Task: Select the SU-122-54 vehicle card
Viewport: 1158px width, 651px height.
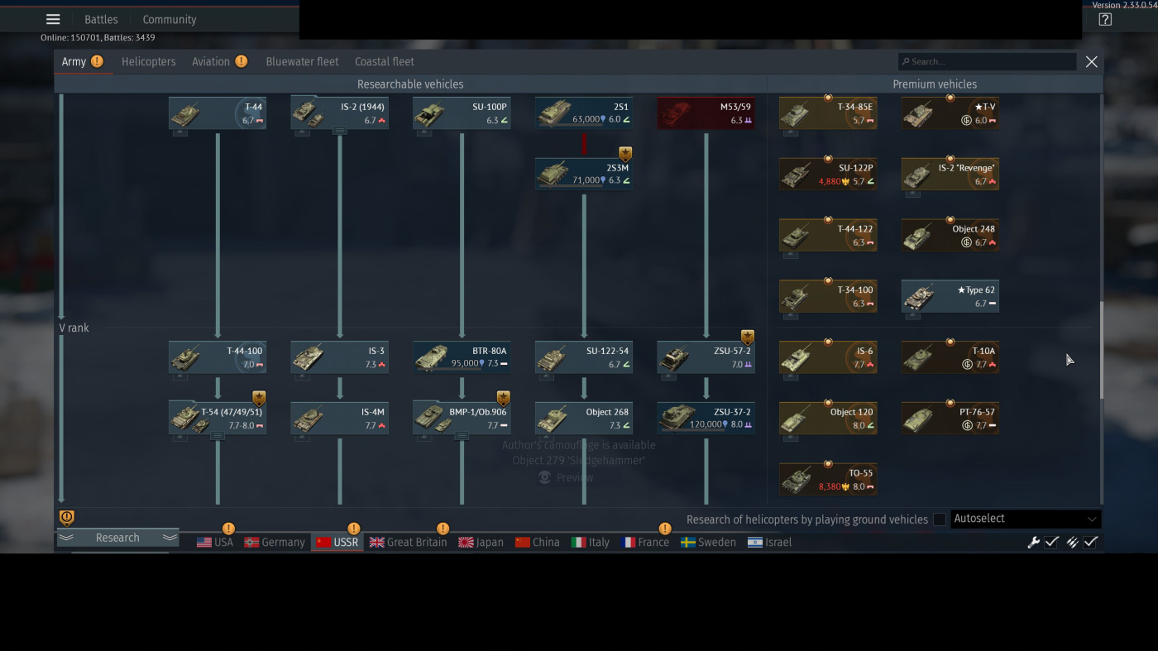Action: point(584,357)
